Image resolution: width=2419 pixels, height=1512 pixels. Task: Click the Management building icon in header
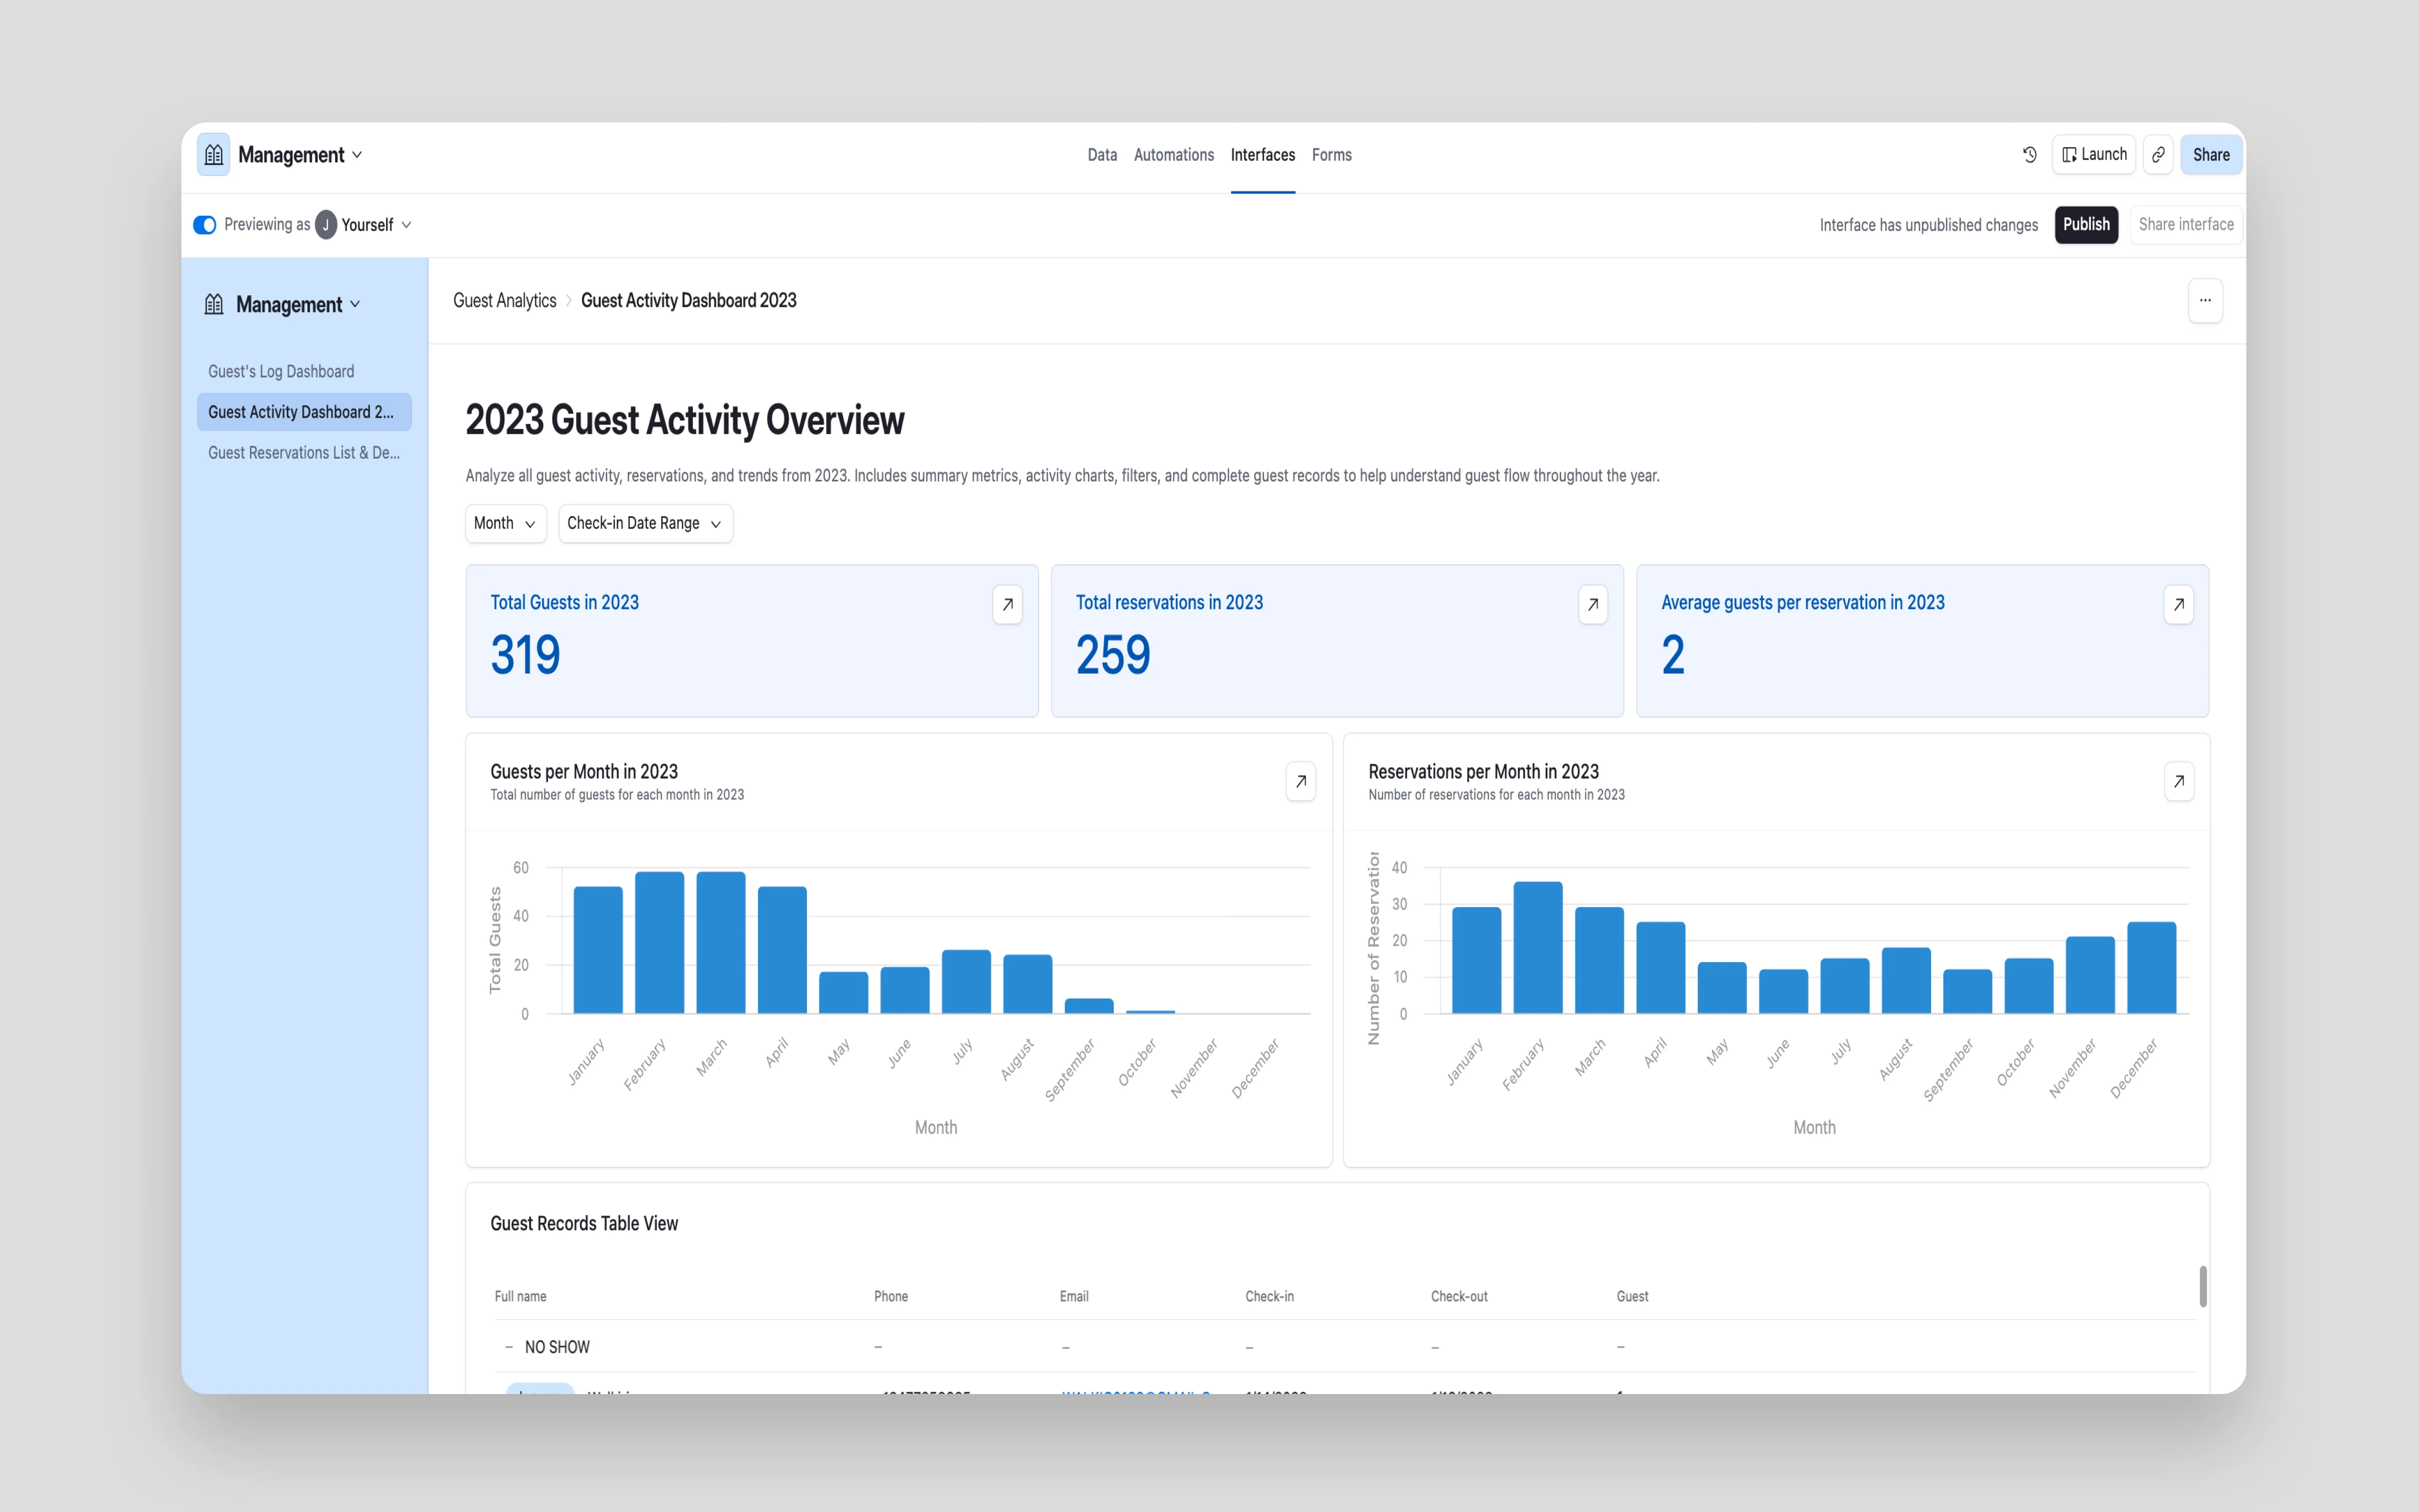(214, 155)
